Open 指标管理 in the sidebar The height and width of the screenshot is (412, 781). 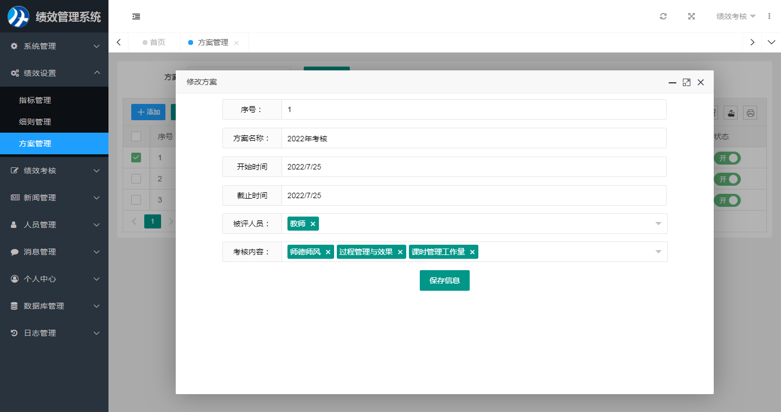[x=35, y=100]
